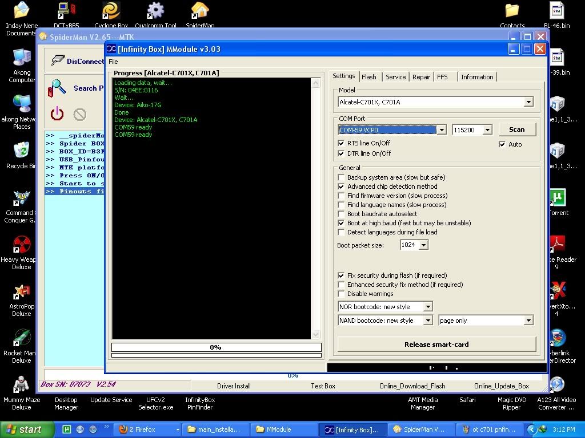Switch to Service tab

395,77
